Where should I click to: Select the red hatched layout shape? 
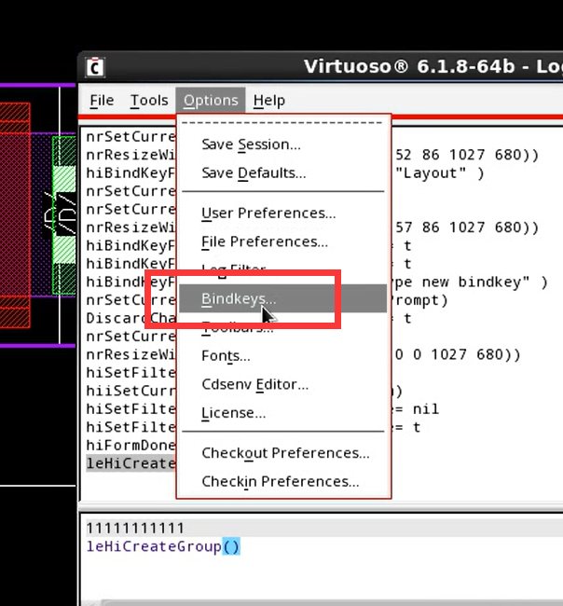[x=15, y=215]
